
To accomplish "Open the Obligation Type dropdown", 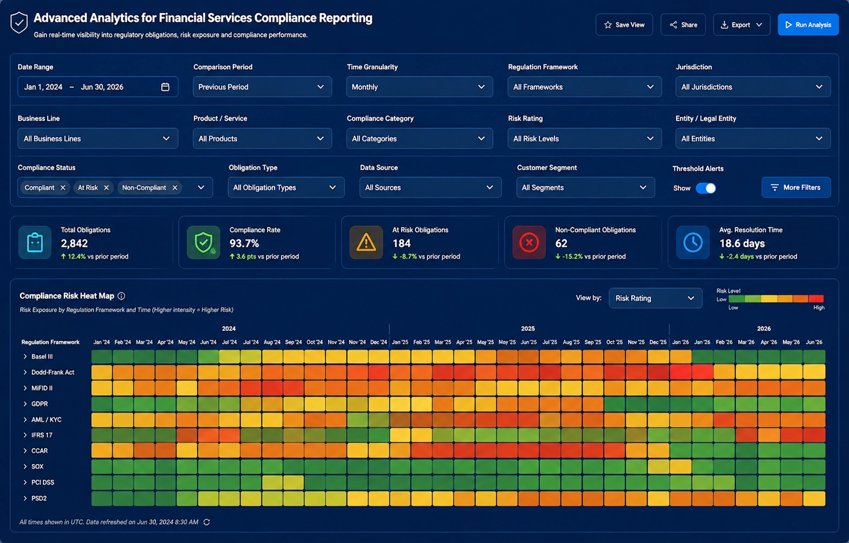I will click(286, 187).
